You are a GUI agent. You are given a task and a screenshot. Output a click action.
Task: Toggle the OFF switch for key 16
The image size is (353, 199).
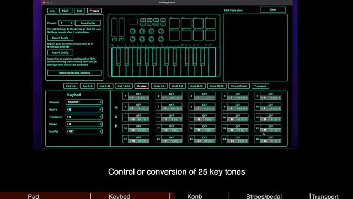click(138, 127)
